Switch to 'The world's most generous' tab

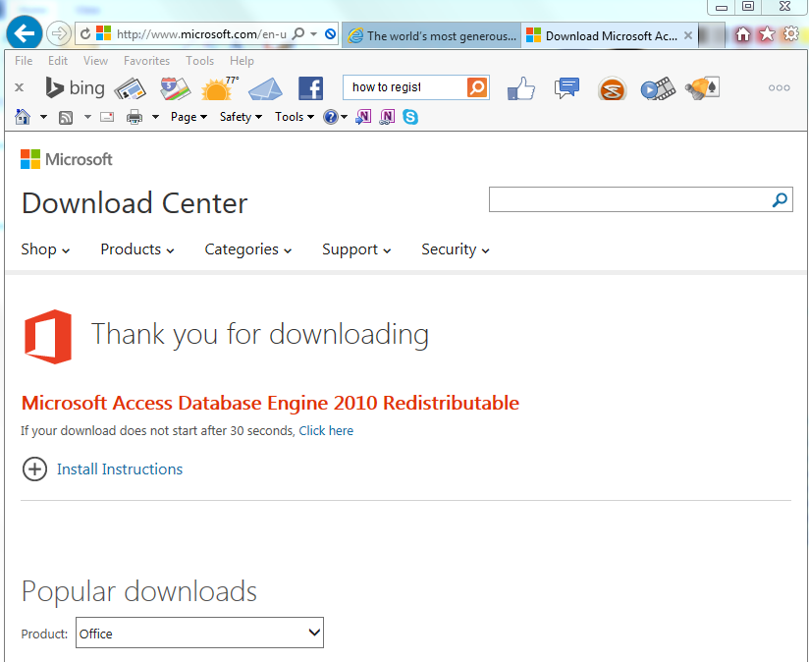coord(432,35)
